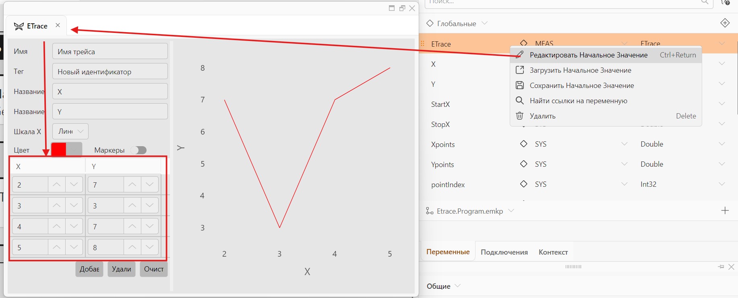Viewport: 738px width, 298px height.
Task: Click the Имя трейса input field
Action: (110, 51)
